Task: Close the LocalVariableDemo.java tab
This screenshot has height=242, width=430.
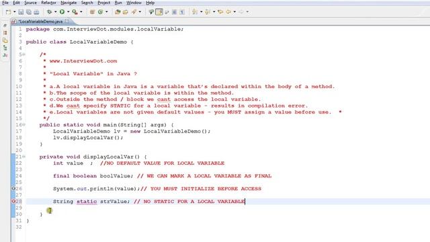Action: point(67,21)
